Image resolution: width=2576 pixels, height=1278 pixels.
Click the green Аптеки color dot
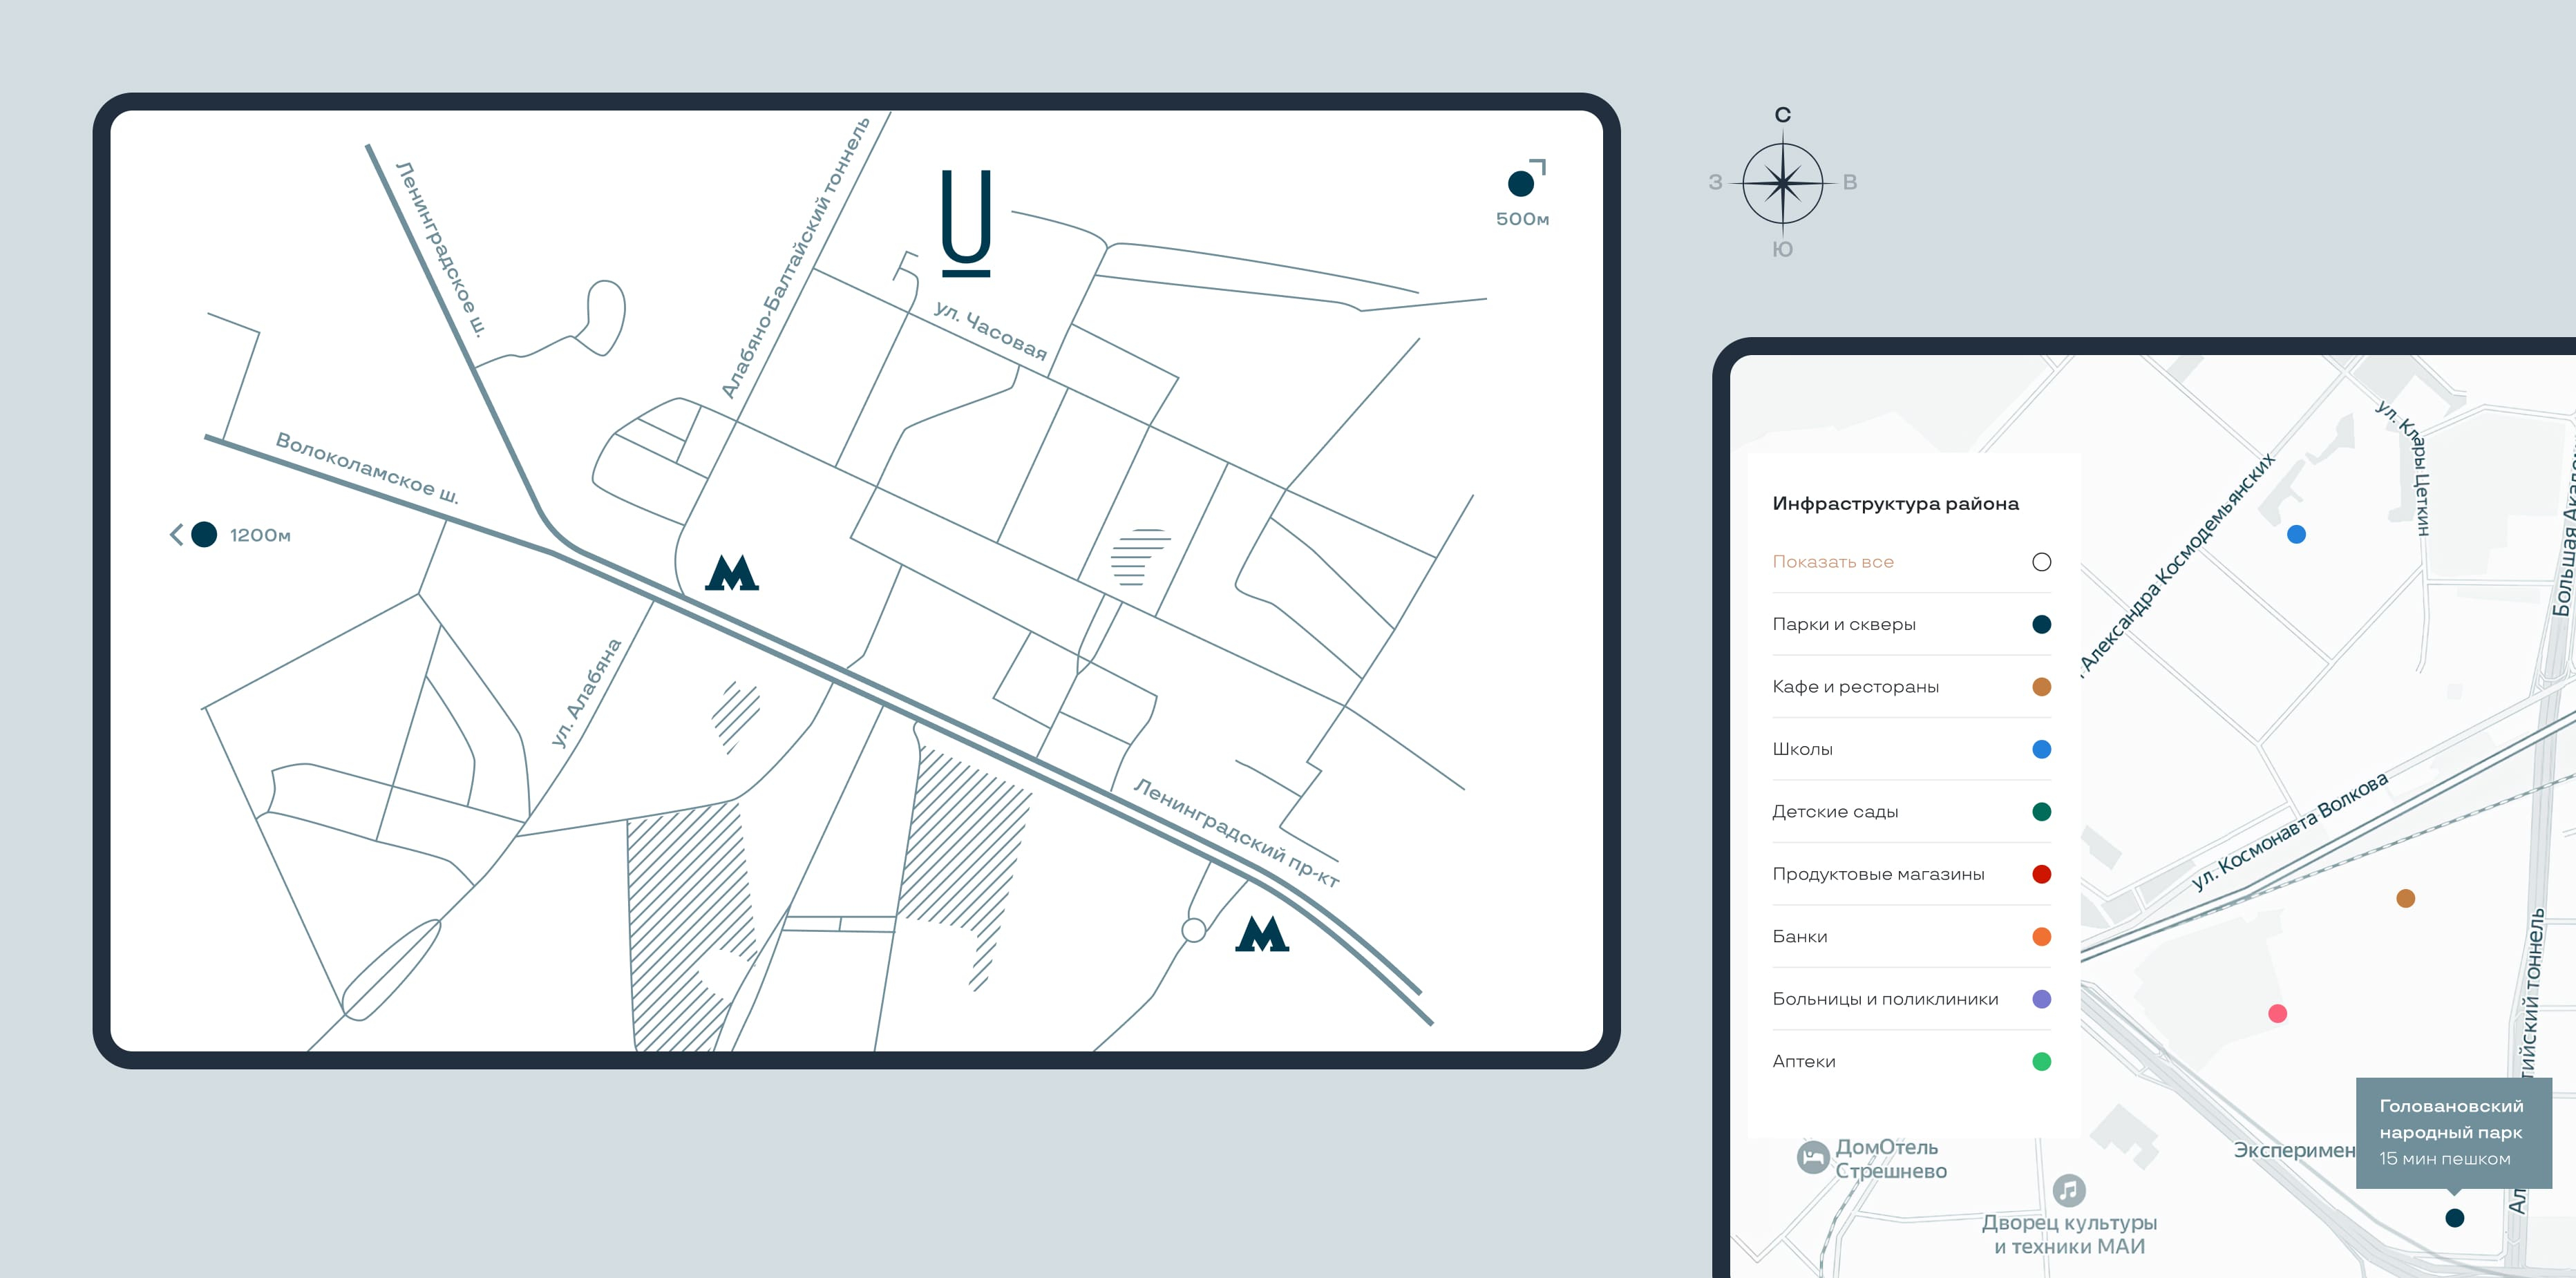[x=2041, y=1061]
